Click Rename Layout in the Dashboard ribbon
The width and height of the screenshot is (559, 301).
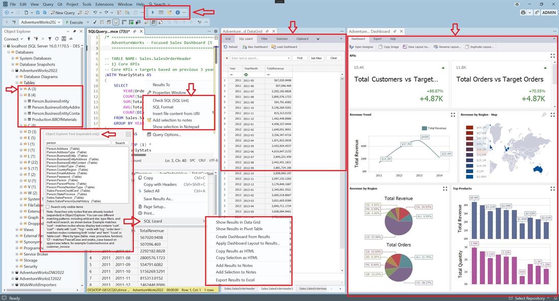(x=447, y=47)
